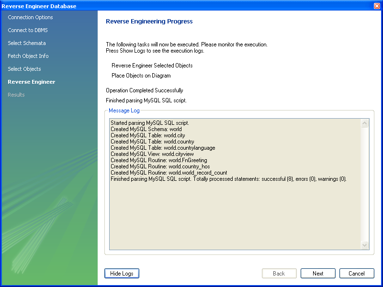
Task: Click the world.city table log line
Action: point(147,135)
